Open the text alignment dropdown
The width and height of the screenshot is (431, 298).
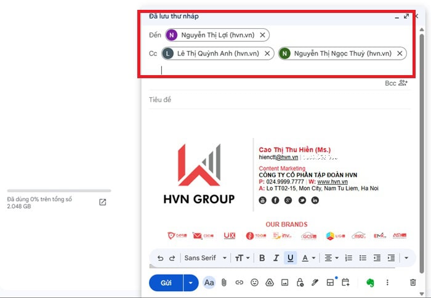click(331, 258)
